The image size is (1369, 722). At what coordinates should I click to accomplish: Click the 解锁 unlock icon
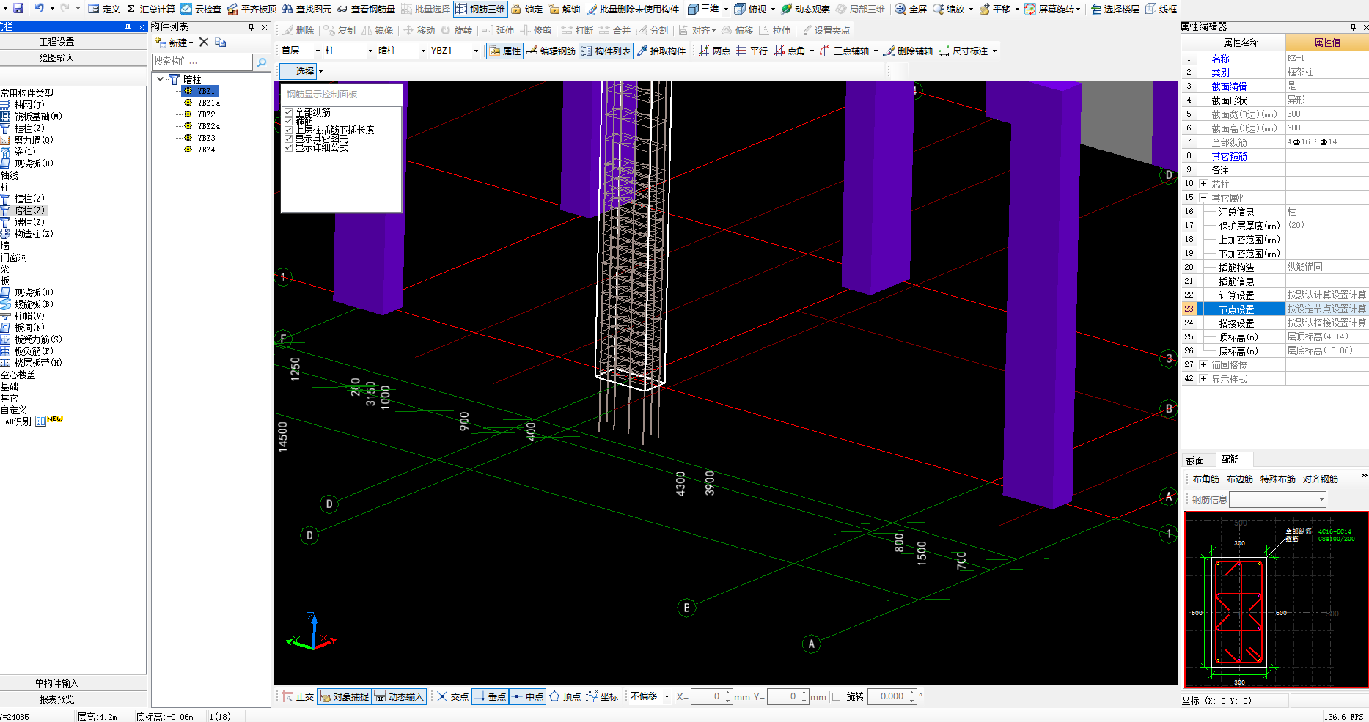click(x=564, y=9)
